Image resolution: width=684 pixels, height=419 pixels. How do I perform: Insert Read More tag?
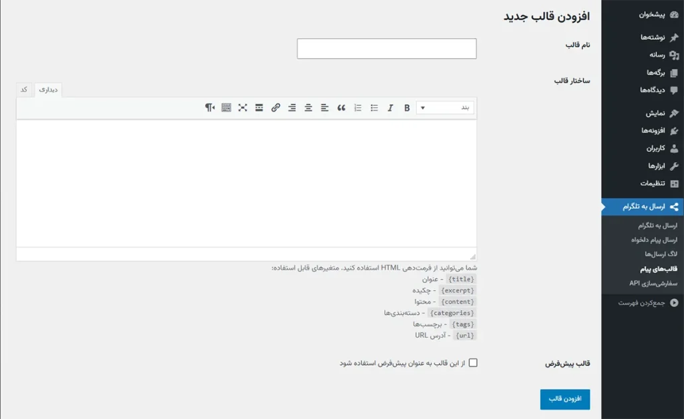259,107
